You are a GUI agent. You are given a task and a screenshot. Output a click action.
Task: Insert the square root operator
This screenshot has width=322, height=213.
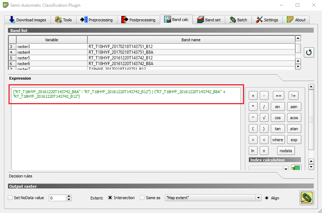pos(264,118)
